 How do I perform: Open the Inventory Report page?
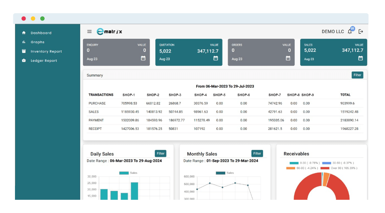[x=46, y=52]
